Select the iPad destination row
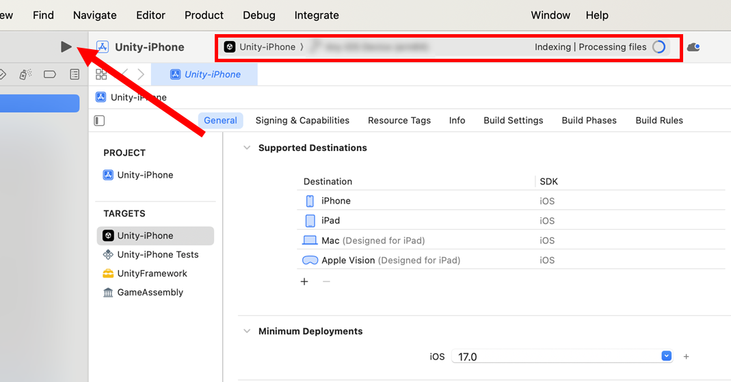The image size is (731, 382). coord(511,220)
